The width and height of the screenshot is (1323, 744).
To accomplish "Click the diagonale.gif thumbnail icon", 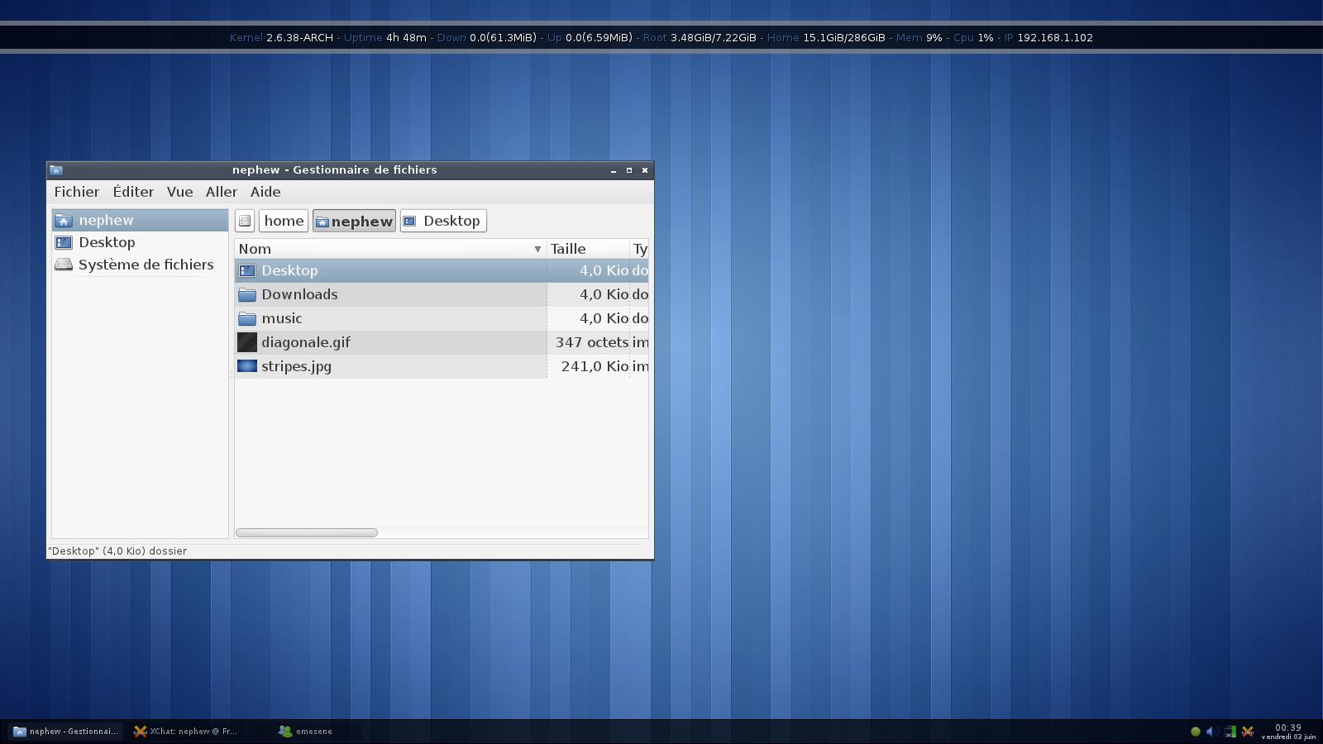I will click(247, 342).
